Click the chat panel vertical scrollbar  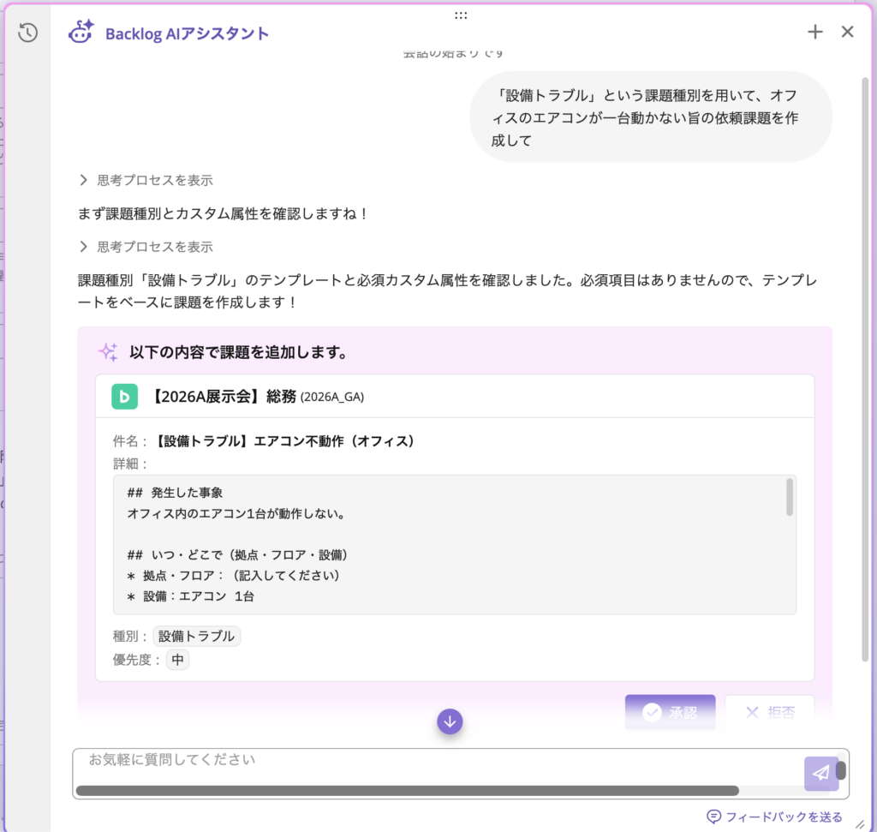tap(865, 369)
